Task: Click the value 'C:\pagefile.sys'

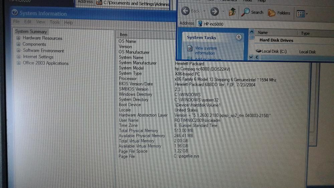Action: (x=187, y=156)
